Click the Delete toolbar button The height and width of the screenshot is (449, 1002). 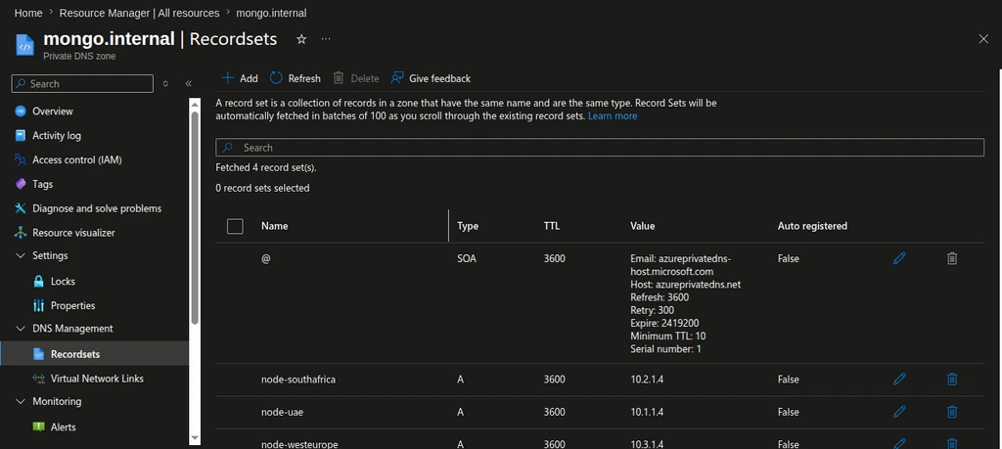[x=356, y=78]
